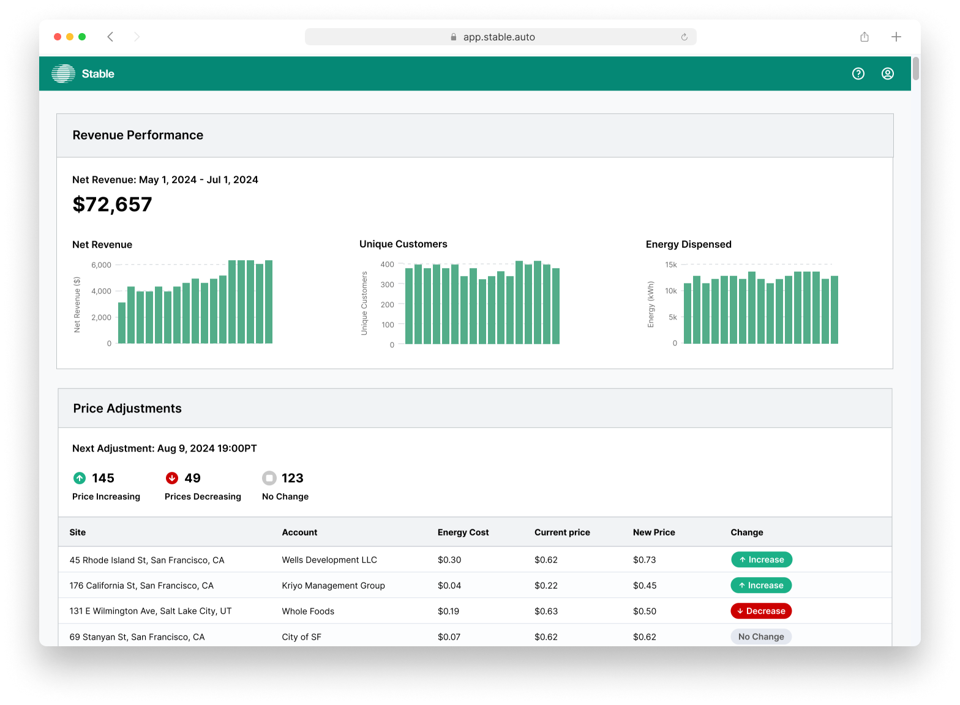Click the browser share icon
This screenshot has height=705, width=960.
(x=864, y=37)
